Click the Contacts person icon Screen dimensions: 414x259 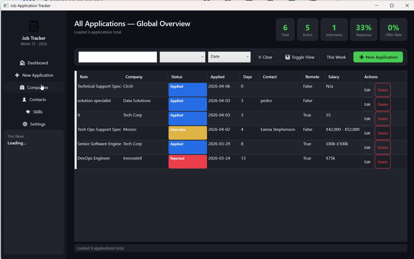24,99
